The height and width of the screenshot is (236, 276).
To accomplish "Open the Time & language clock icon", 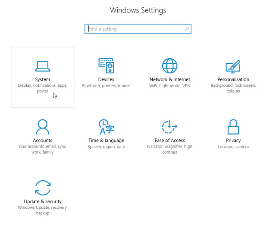I will point(107,127).
